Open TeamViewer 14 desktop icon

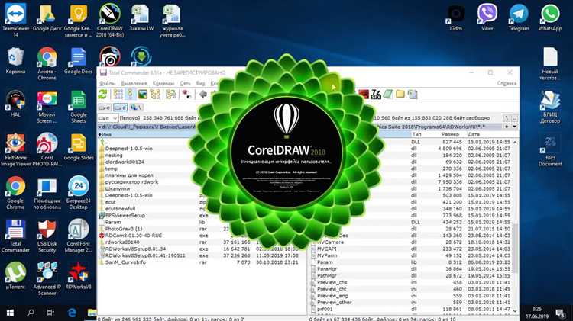point(15,20)
